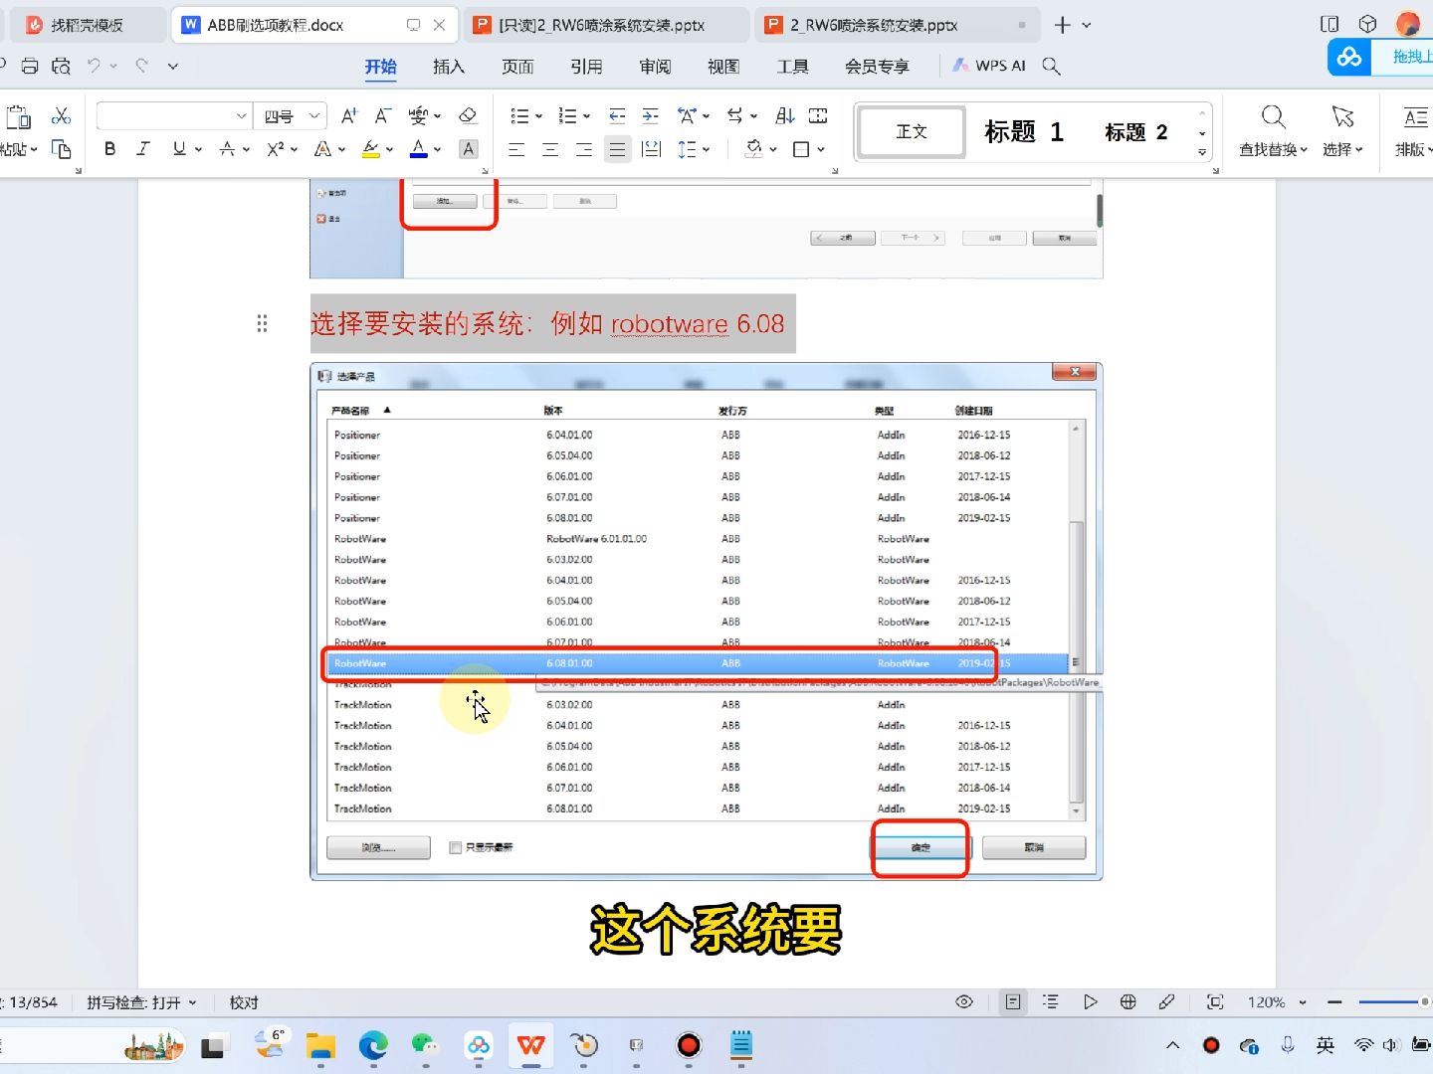This screenshot has width=1433, height=1074.
Task: Expand bullet list style dropdown
Action: pyautogui.click(x=538, y=117)
